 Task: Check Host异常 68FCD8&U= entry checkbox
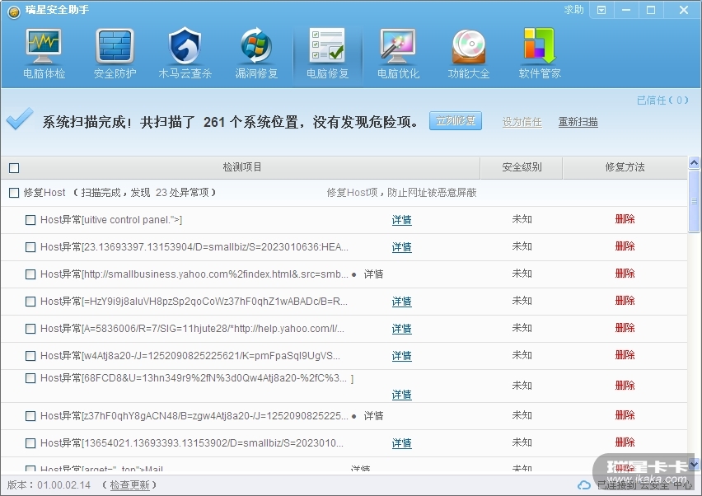tap(30, 378)
